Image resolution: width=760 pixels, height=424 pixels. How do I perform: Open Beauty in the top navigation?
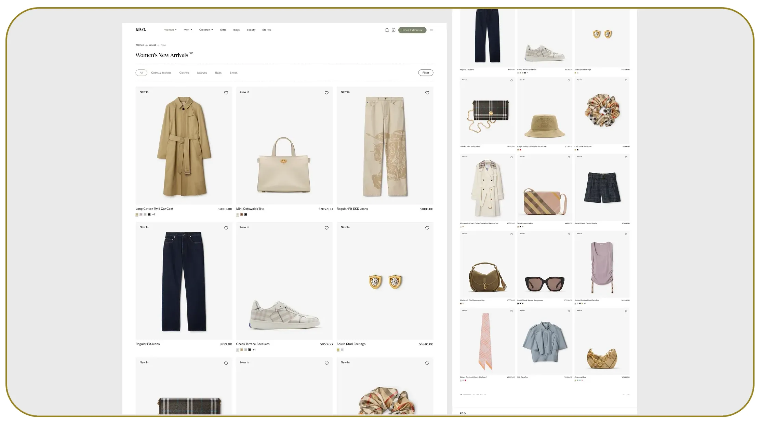251,30
